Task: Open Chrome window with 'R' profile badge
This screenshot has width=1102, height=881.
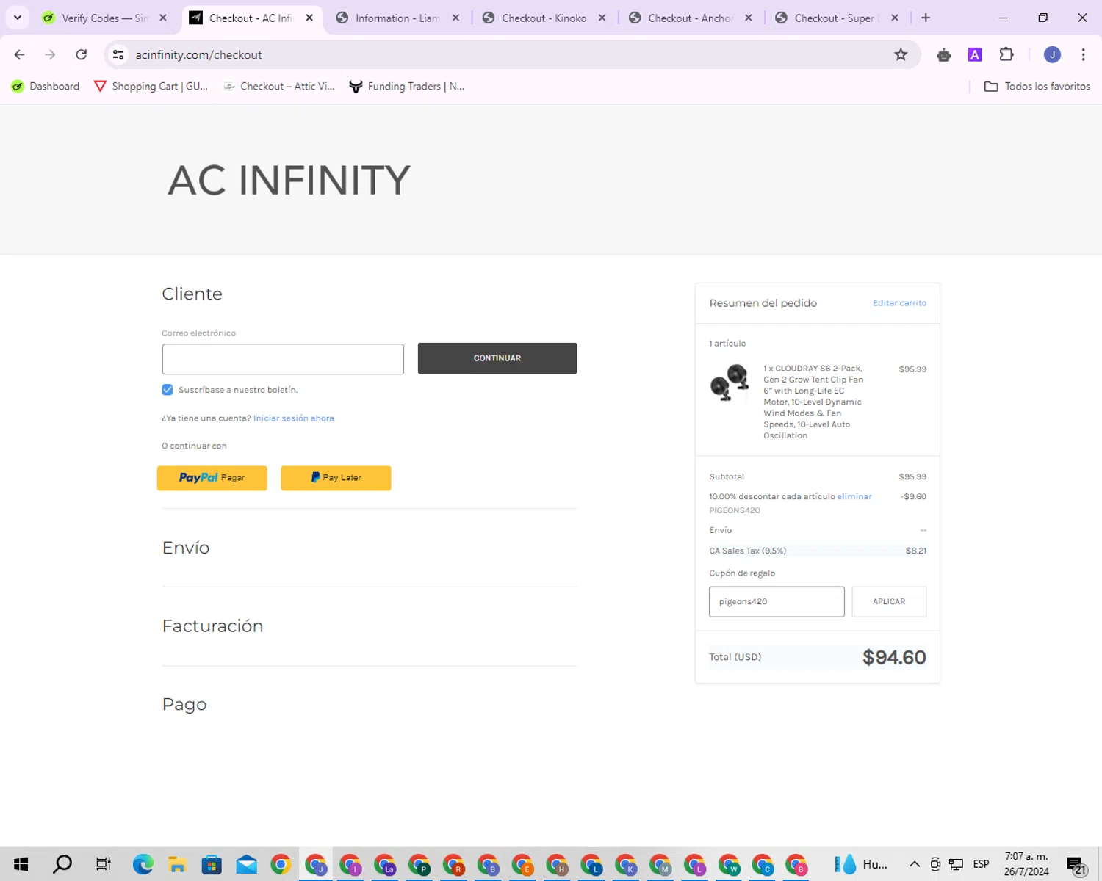Action: pyautogui.click(x=454, y=865)
